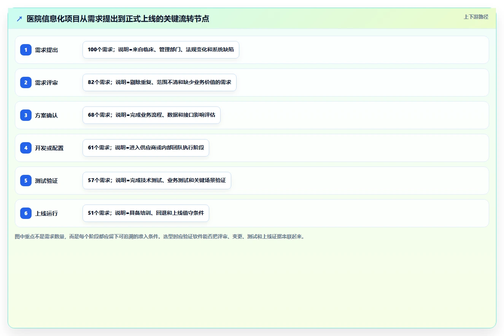
Task: Click the footnote starting with 图中重点不是需求数量
Action: pyautogui.click(x=160, y=236)
